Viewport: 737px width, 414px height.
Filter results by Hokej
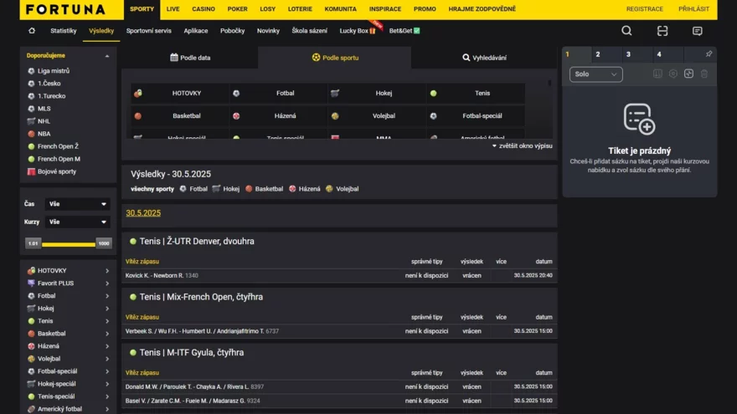coord(226,189)
